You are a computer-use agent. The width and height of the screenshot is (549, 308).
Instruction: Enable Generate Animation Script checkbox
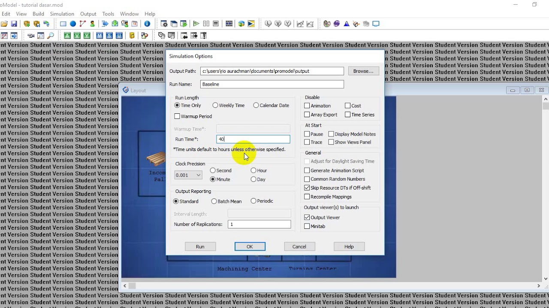click(x=307, y=170)
